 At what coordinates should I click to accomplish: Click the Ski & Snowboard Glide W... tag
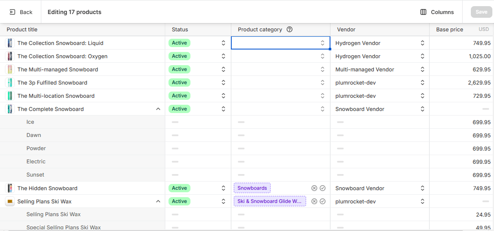pyautogui.click(x=270, y=201)
